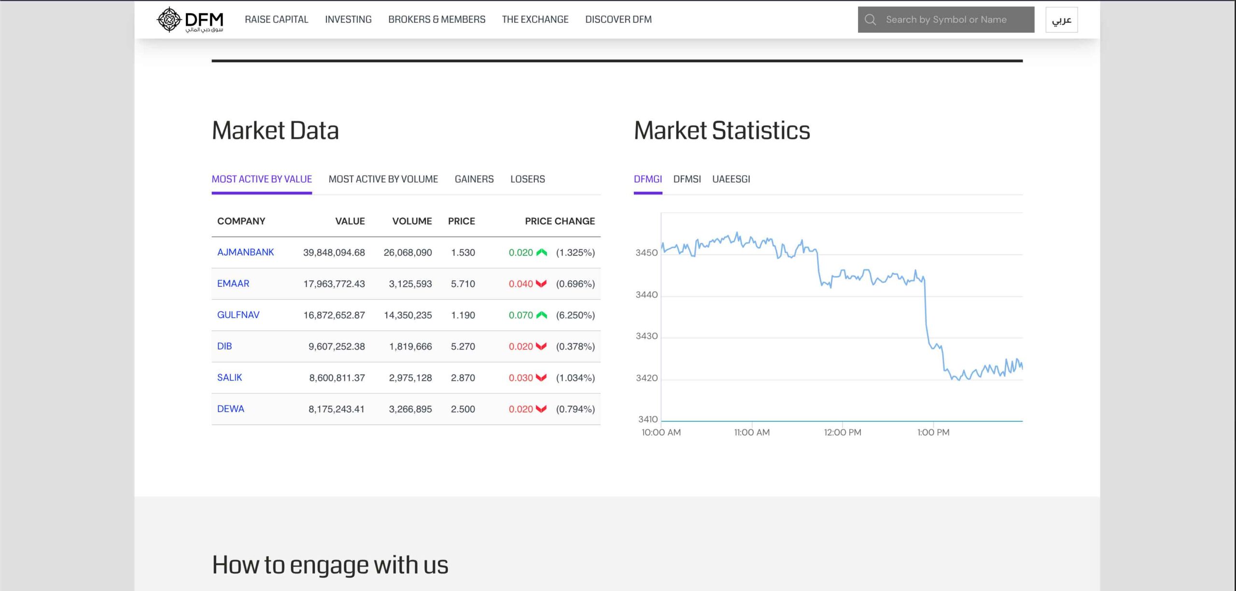Click the PRICE CHANGE column header

[560, 221]
